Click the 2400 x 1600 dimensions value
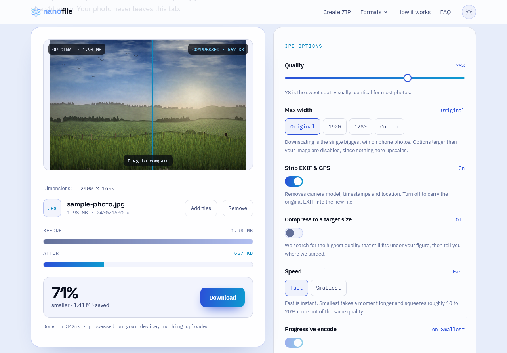This screenshot has height=353, width=507. [x=97, y=189]
